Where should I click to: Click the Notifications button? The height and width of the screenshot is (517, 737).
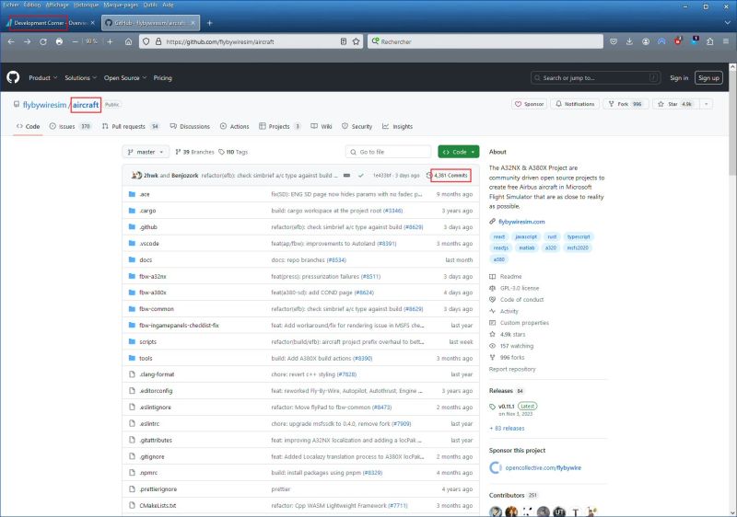pos(575,104)
